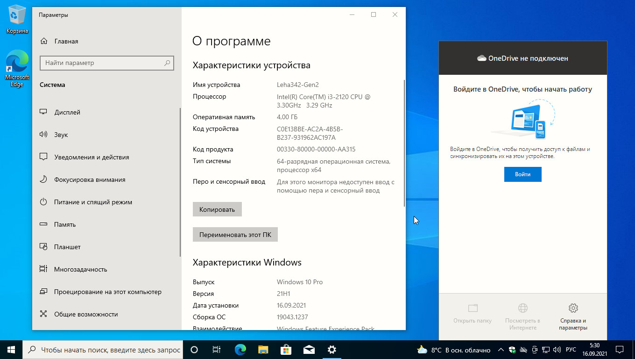Viewport: 635px width, 359px height.
Task: Open the clock showing 5:30 and 16.09.2021
Action: [x=594, y=350]
